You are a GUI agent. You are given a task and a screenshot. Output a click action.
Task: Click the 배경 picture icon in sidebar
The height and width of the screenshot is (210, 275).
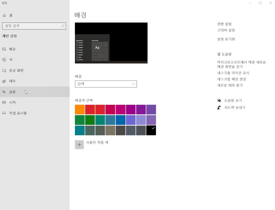(x=4, y=49)
